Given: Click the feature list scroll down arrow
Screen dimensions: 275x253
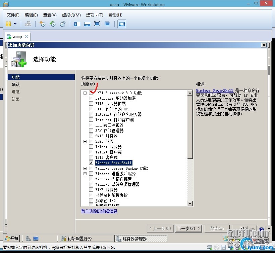Looking at the screenshot, I should point(190,204).
